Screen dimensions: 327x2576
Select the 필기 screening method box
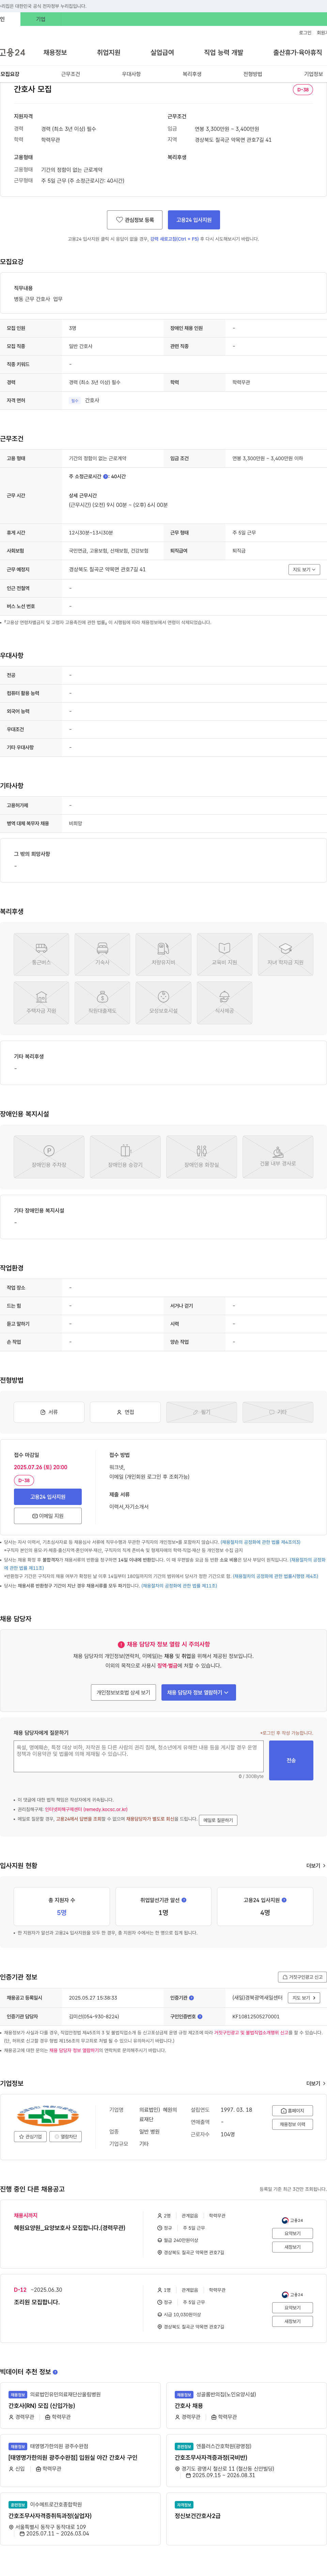(x=201, y=1412)
